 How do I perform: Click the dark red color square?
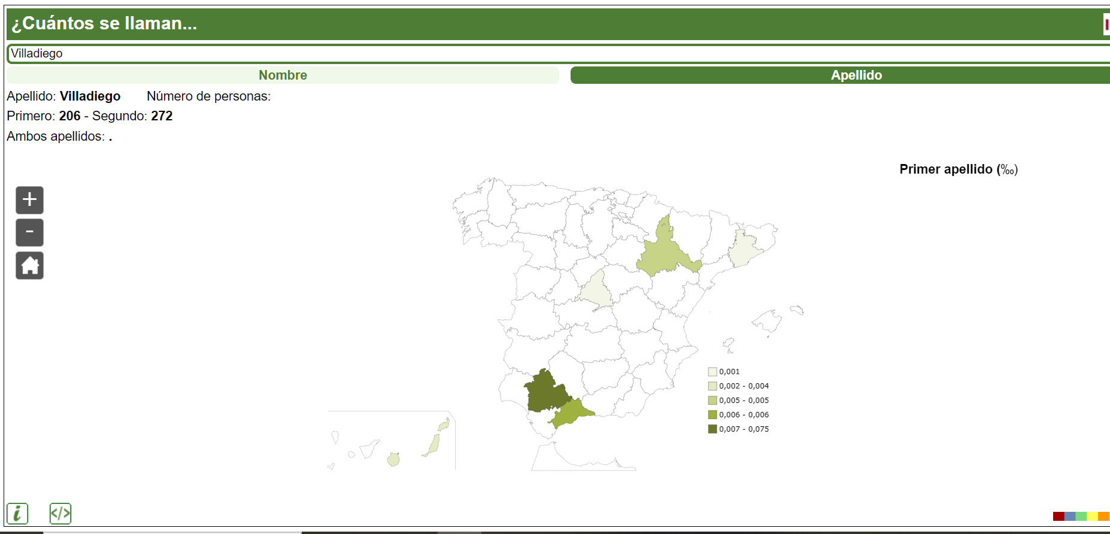(x=1059, y=516)
